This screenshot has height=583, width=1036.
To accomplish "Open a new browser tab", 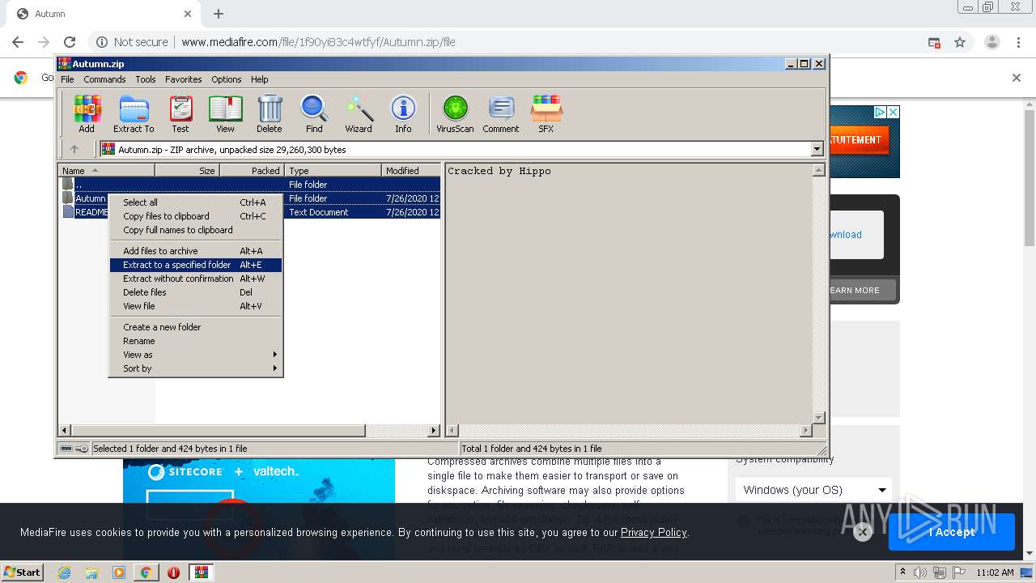I will [218, 14].
